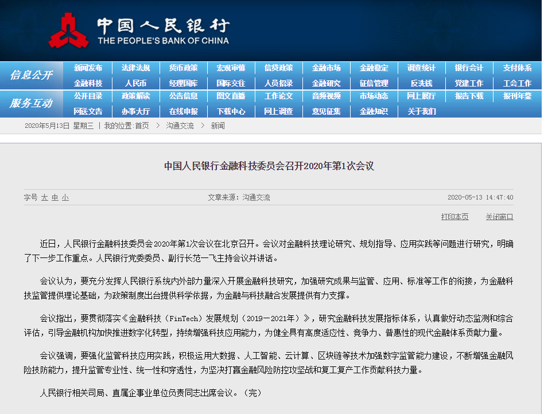Open 公告信息 navigation item
Screen dimensions: 544x414
[x=183, y=96]
